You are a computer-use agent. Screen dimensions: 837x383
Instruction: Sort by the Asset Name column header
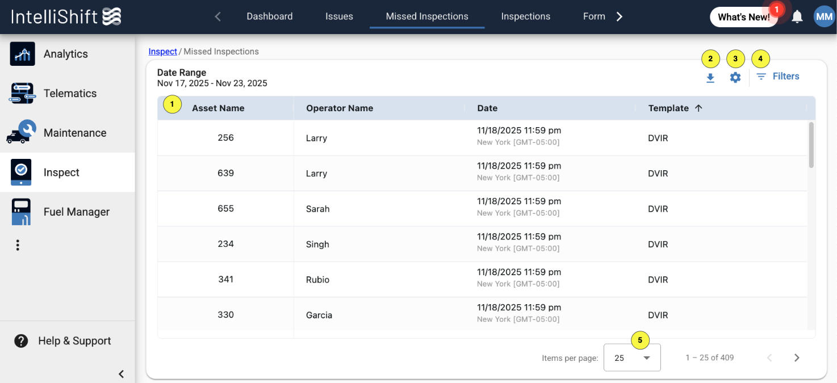(218, 108)
